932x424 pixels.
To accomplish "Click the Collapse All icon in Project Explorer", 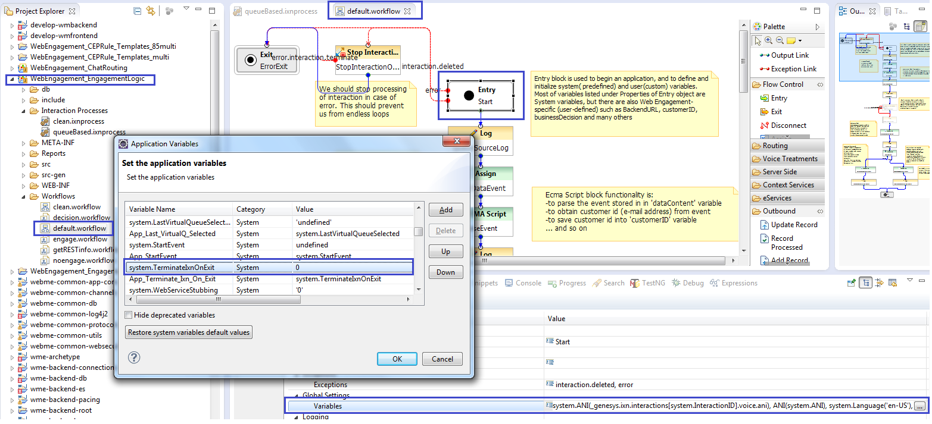I will tap(138, 11).
